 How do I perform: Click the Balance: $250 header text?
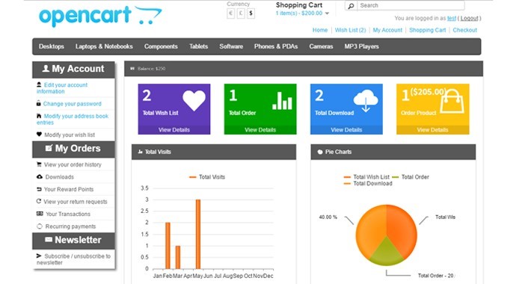151,69
